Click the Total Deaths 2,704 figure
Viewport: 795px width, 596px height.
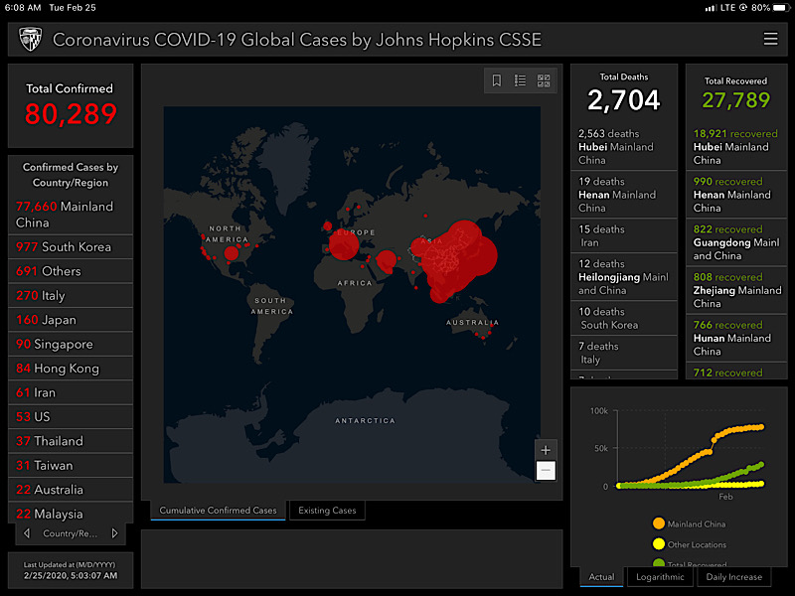click(x=624, y=100)
